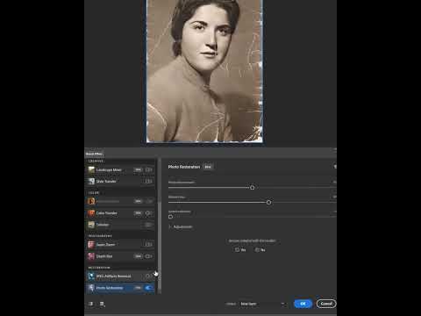This screenshot has width=421, height=316.
Task: Select the Photo Restoration filter thumbnail
Action: (91, 288)
